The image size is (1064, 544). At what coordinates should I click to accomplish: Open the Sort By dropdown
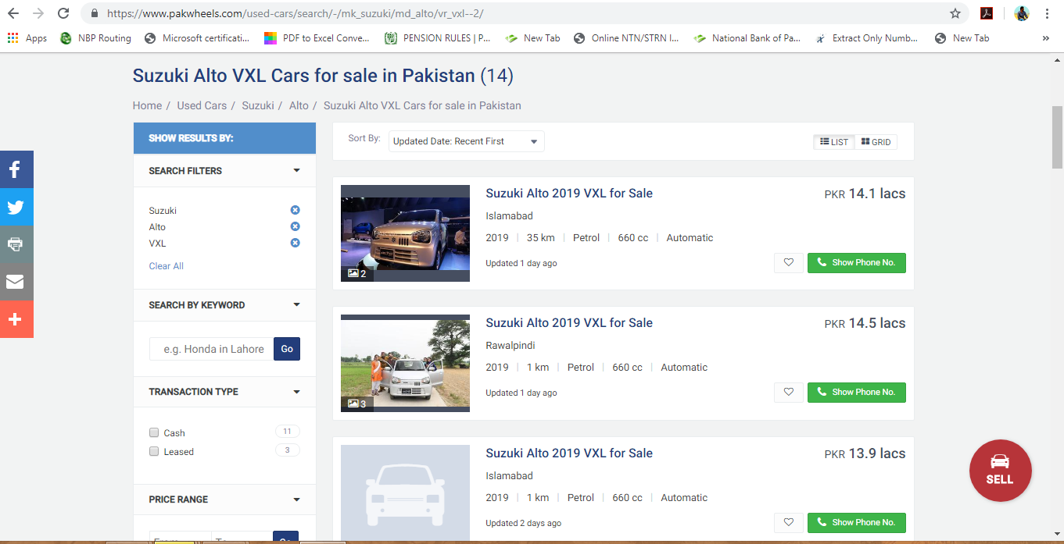pyautogui.click(x=466, y=141)
